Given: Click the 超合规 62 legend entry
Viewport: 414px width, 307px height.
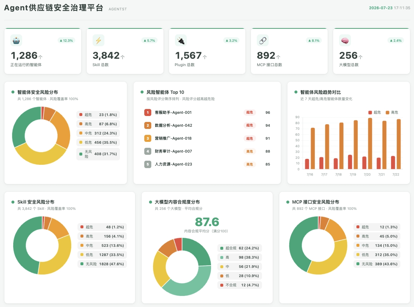Looking at the screenshot, I should 239,248.
